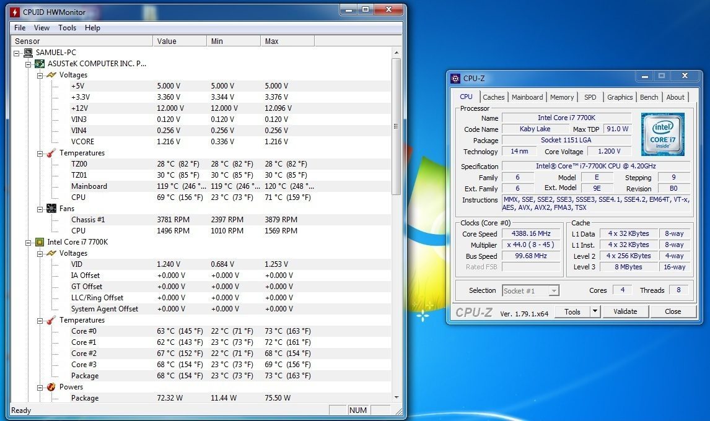Image resolution: width=710 pixels, height=421 pixels.
Task: Click the Max TDP field showing 91.0 W
Action: tap(618, 129)
